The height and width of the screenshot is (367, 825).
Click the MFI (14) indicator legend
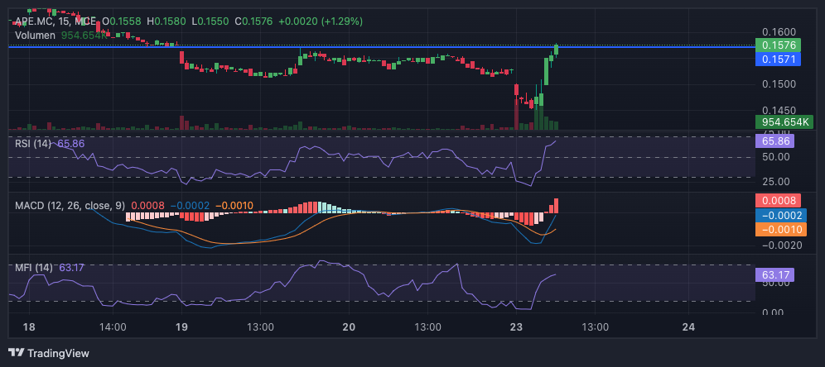(x=33, y=268)
